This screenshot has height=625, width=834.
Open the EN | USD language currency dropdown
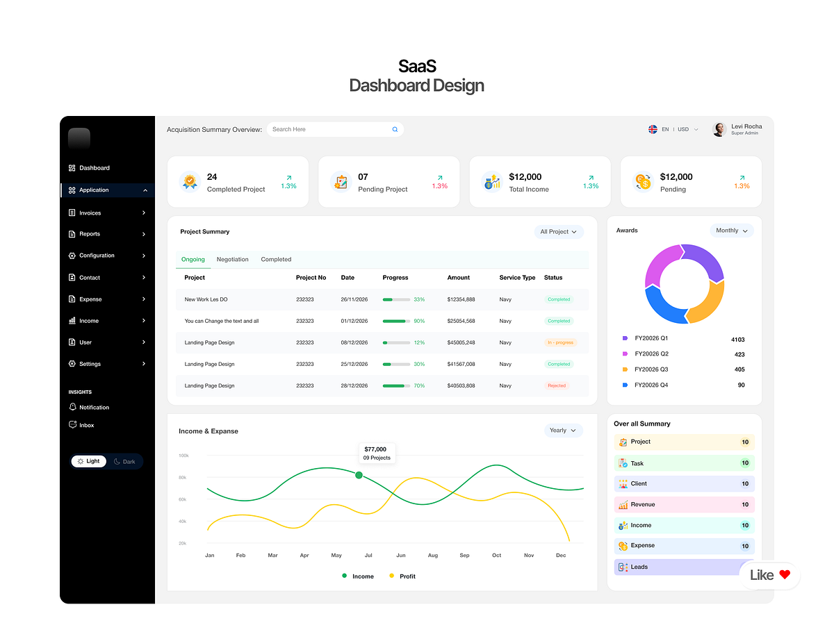point(673,129)
